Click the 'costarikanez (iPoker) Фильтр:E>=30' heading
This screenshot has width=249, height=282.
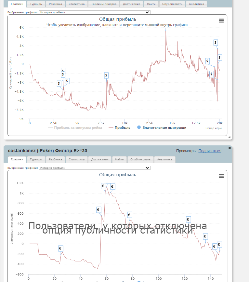[47, 151]
